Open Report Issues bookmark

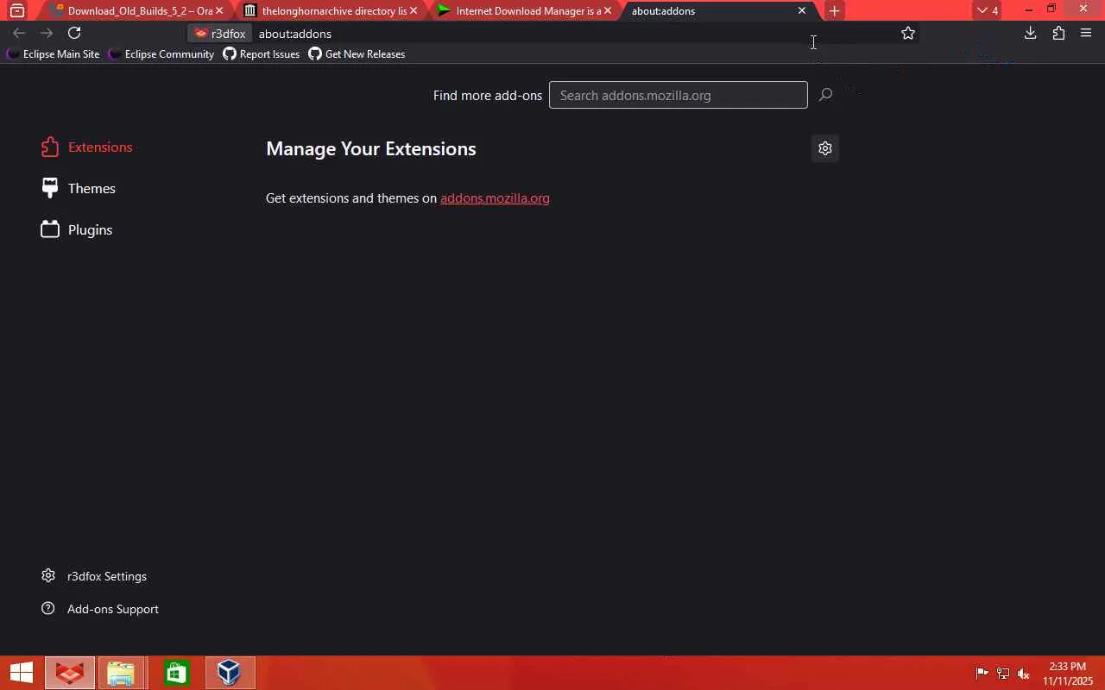(x=262, y=53)
